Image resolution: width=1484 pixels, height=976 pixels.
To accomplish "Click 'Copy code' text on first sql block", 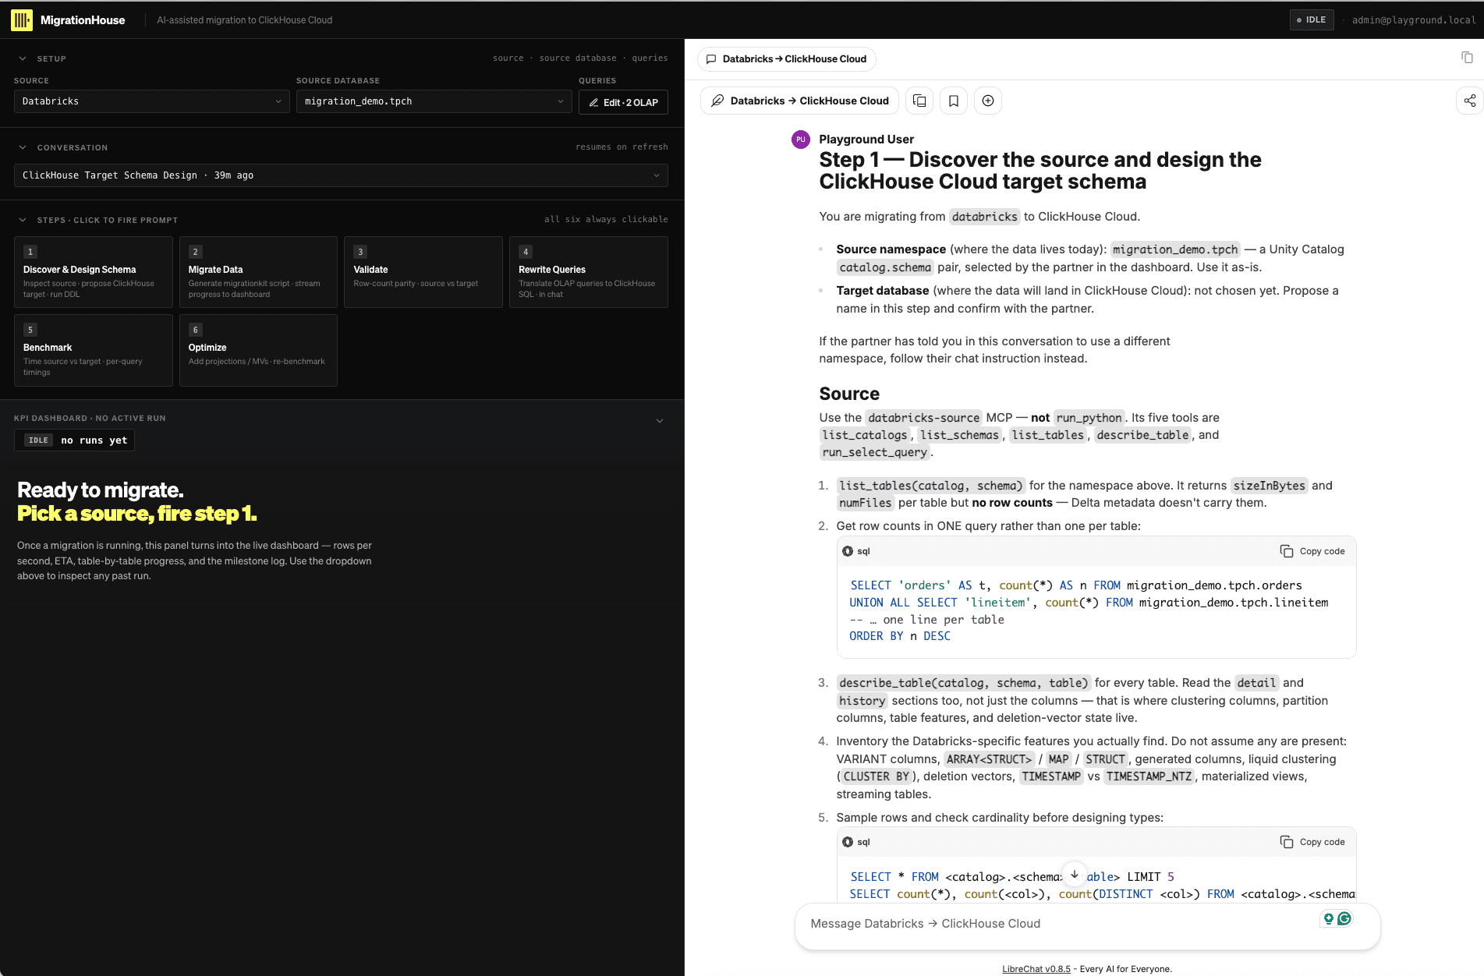I will pyautogui.click(x=1322, y=551).
